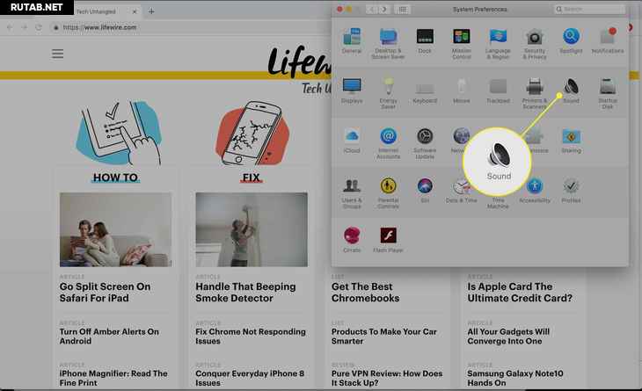Image resolution: width=642 pixels, height=391 pixels.
Task: Click System Preferences back arrow
Action: coord(372,9)
